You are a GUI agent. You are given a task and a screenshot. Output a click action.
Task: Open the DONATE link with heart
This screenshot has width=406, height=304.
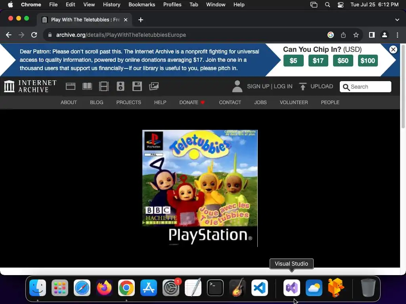[192, 103]
